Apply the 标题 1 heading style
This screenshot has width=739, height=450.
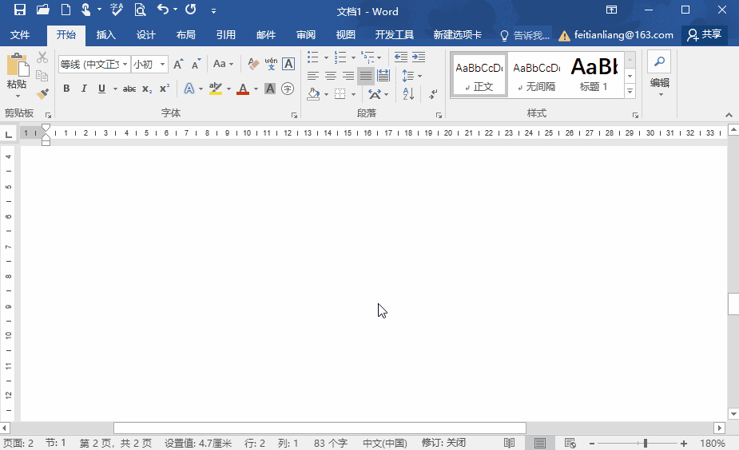pyautogui.click(x=594, y=75)
